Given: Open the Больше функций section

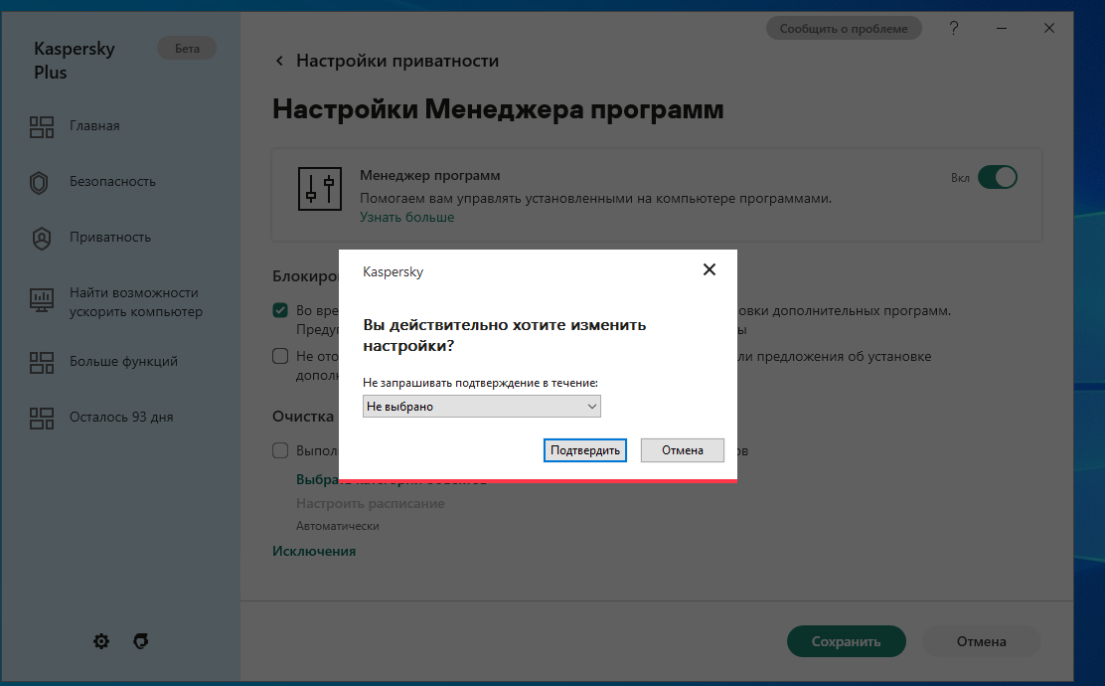Looking at the screenshot, I should point(123,362).
